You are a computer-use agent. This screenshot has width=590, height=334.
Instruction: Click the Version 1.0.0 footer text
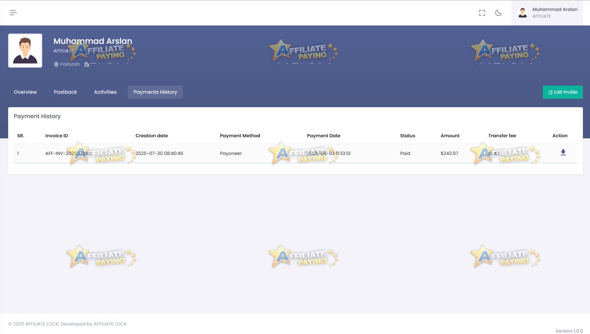(x=569, y=331)
